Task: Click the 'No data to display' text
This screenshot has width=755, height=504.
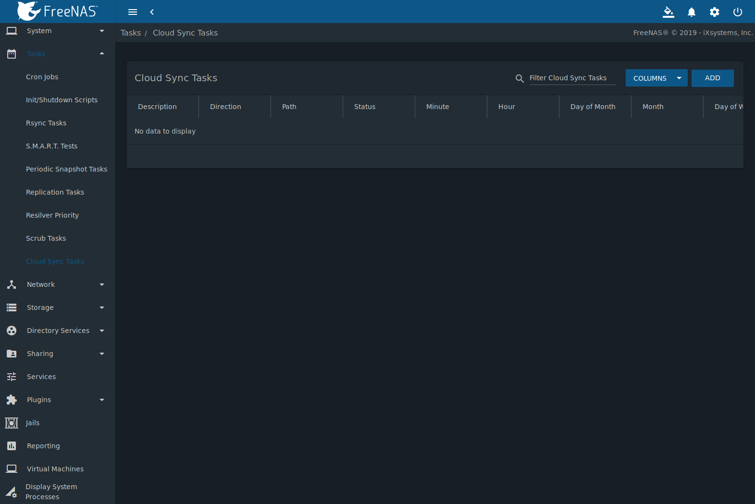Action: (x=165, y=131)
